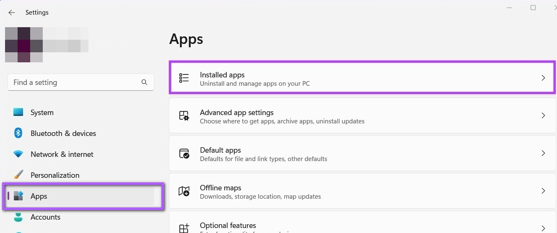Click the System monitor icon
This screenshot has height=233, width=557.
tap(18, 112)
